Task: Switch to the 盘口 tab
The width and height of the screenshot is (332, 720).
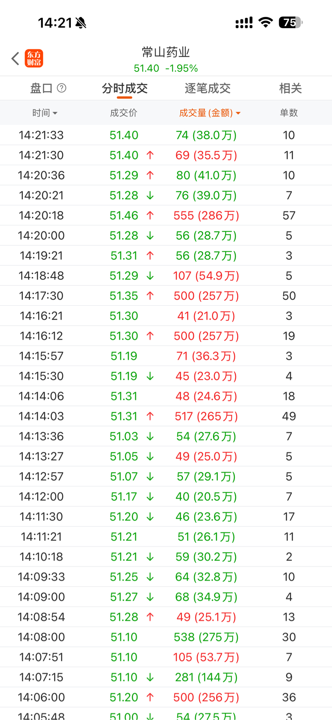Action: 41,88
